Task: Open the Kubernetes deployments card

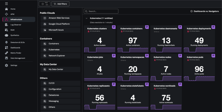Action: [x=199, y=39]
